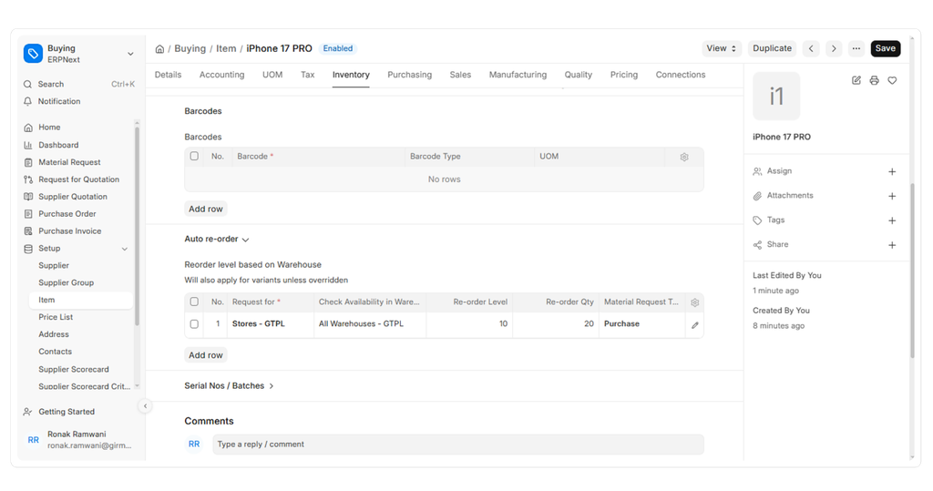Toggle the reorder table header checkbox
Viewport: 933px width, 491px height.
(194, 302)
